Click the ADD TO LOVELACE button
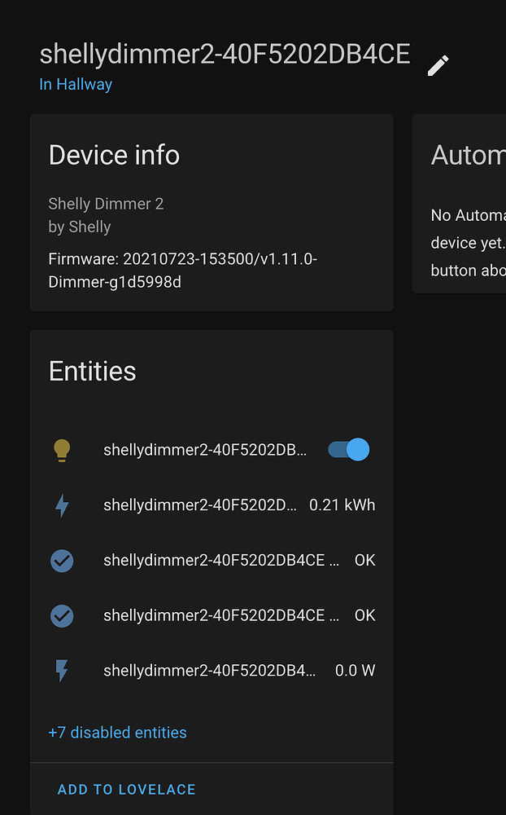This screenshot has width=506, height=815. 126,789
